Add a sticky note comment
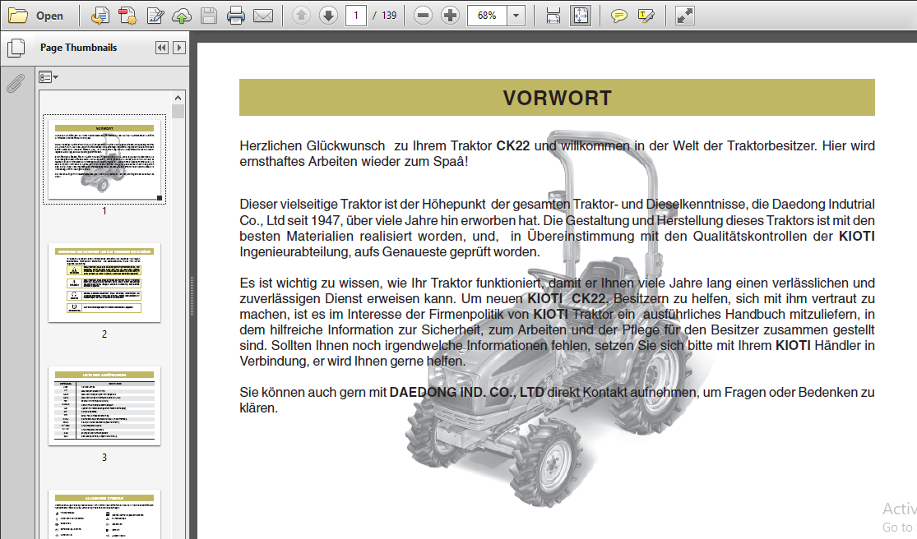The height and width of the screenshot is (539, 917). click(x=618, y=16)
